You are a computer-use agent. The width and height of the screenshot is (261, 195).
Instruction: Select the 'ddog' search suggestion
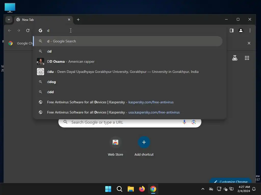[128, 82]
